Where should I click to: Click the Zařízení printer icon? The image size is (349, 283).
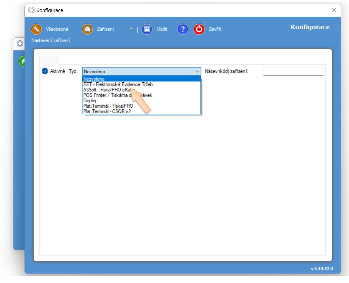point(87,29)
